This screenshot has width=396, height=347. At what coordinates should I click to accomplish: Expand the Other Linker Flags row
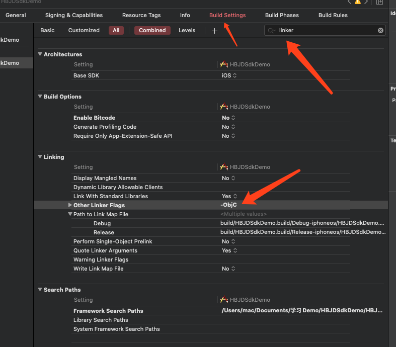click(x=70, y=205)
